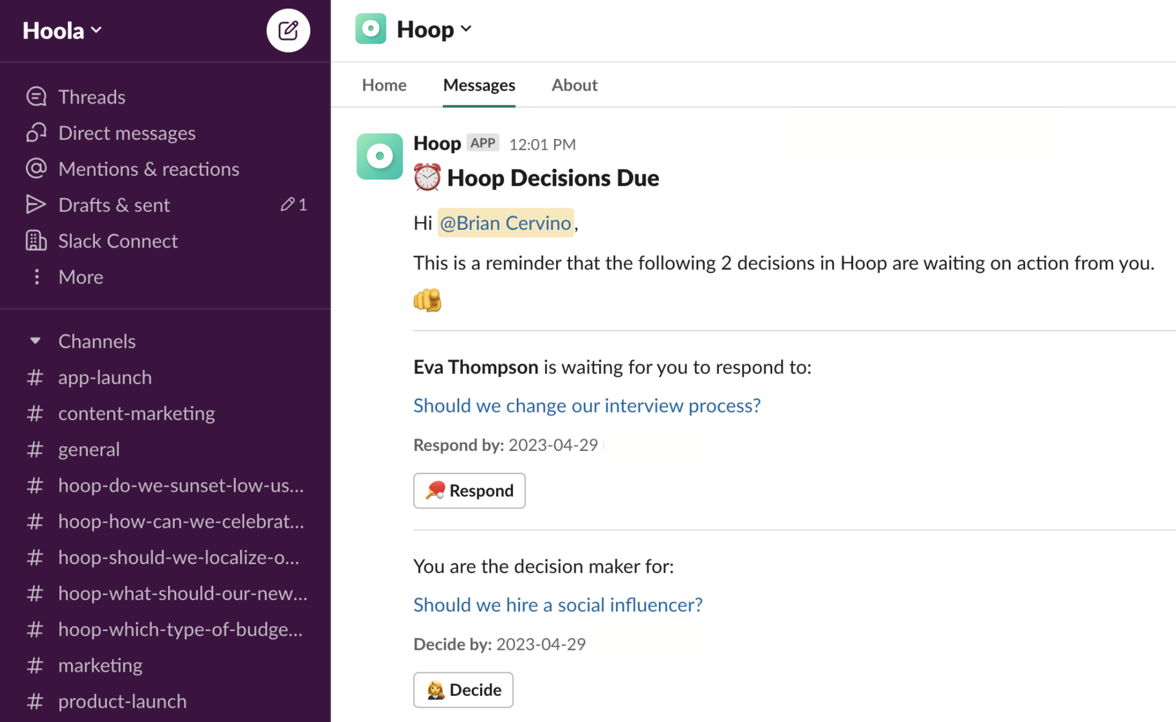The height and width of the screenshot is (722, 1176).
Task: Click the Respond button
Action: click(469, 491)
